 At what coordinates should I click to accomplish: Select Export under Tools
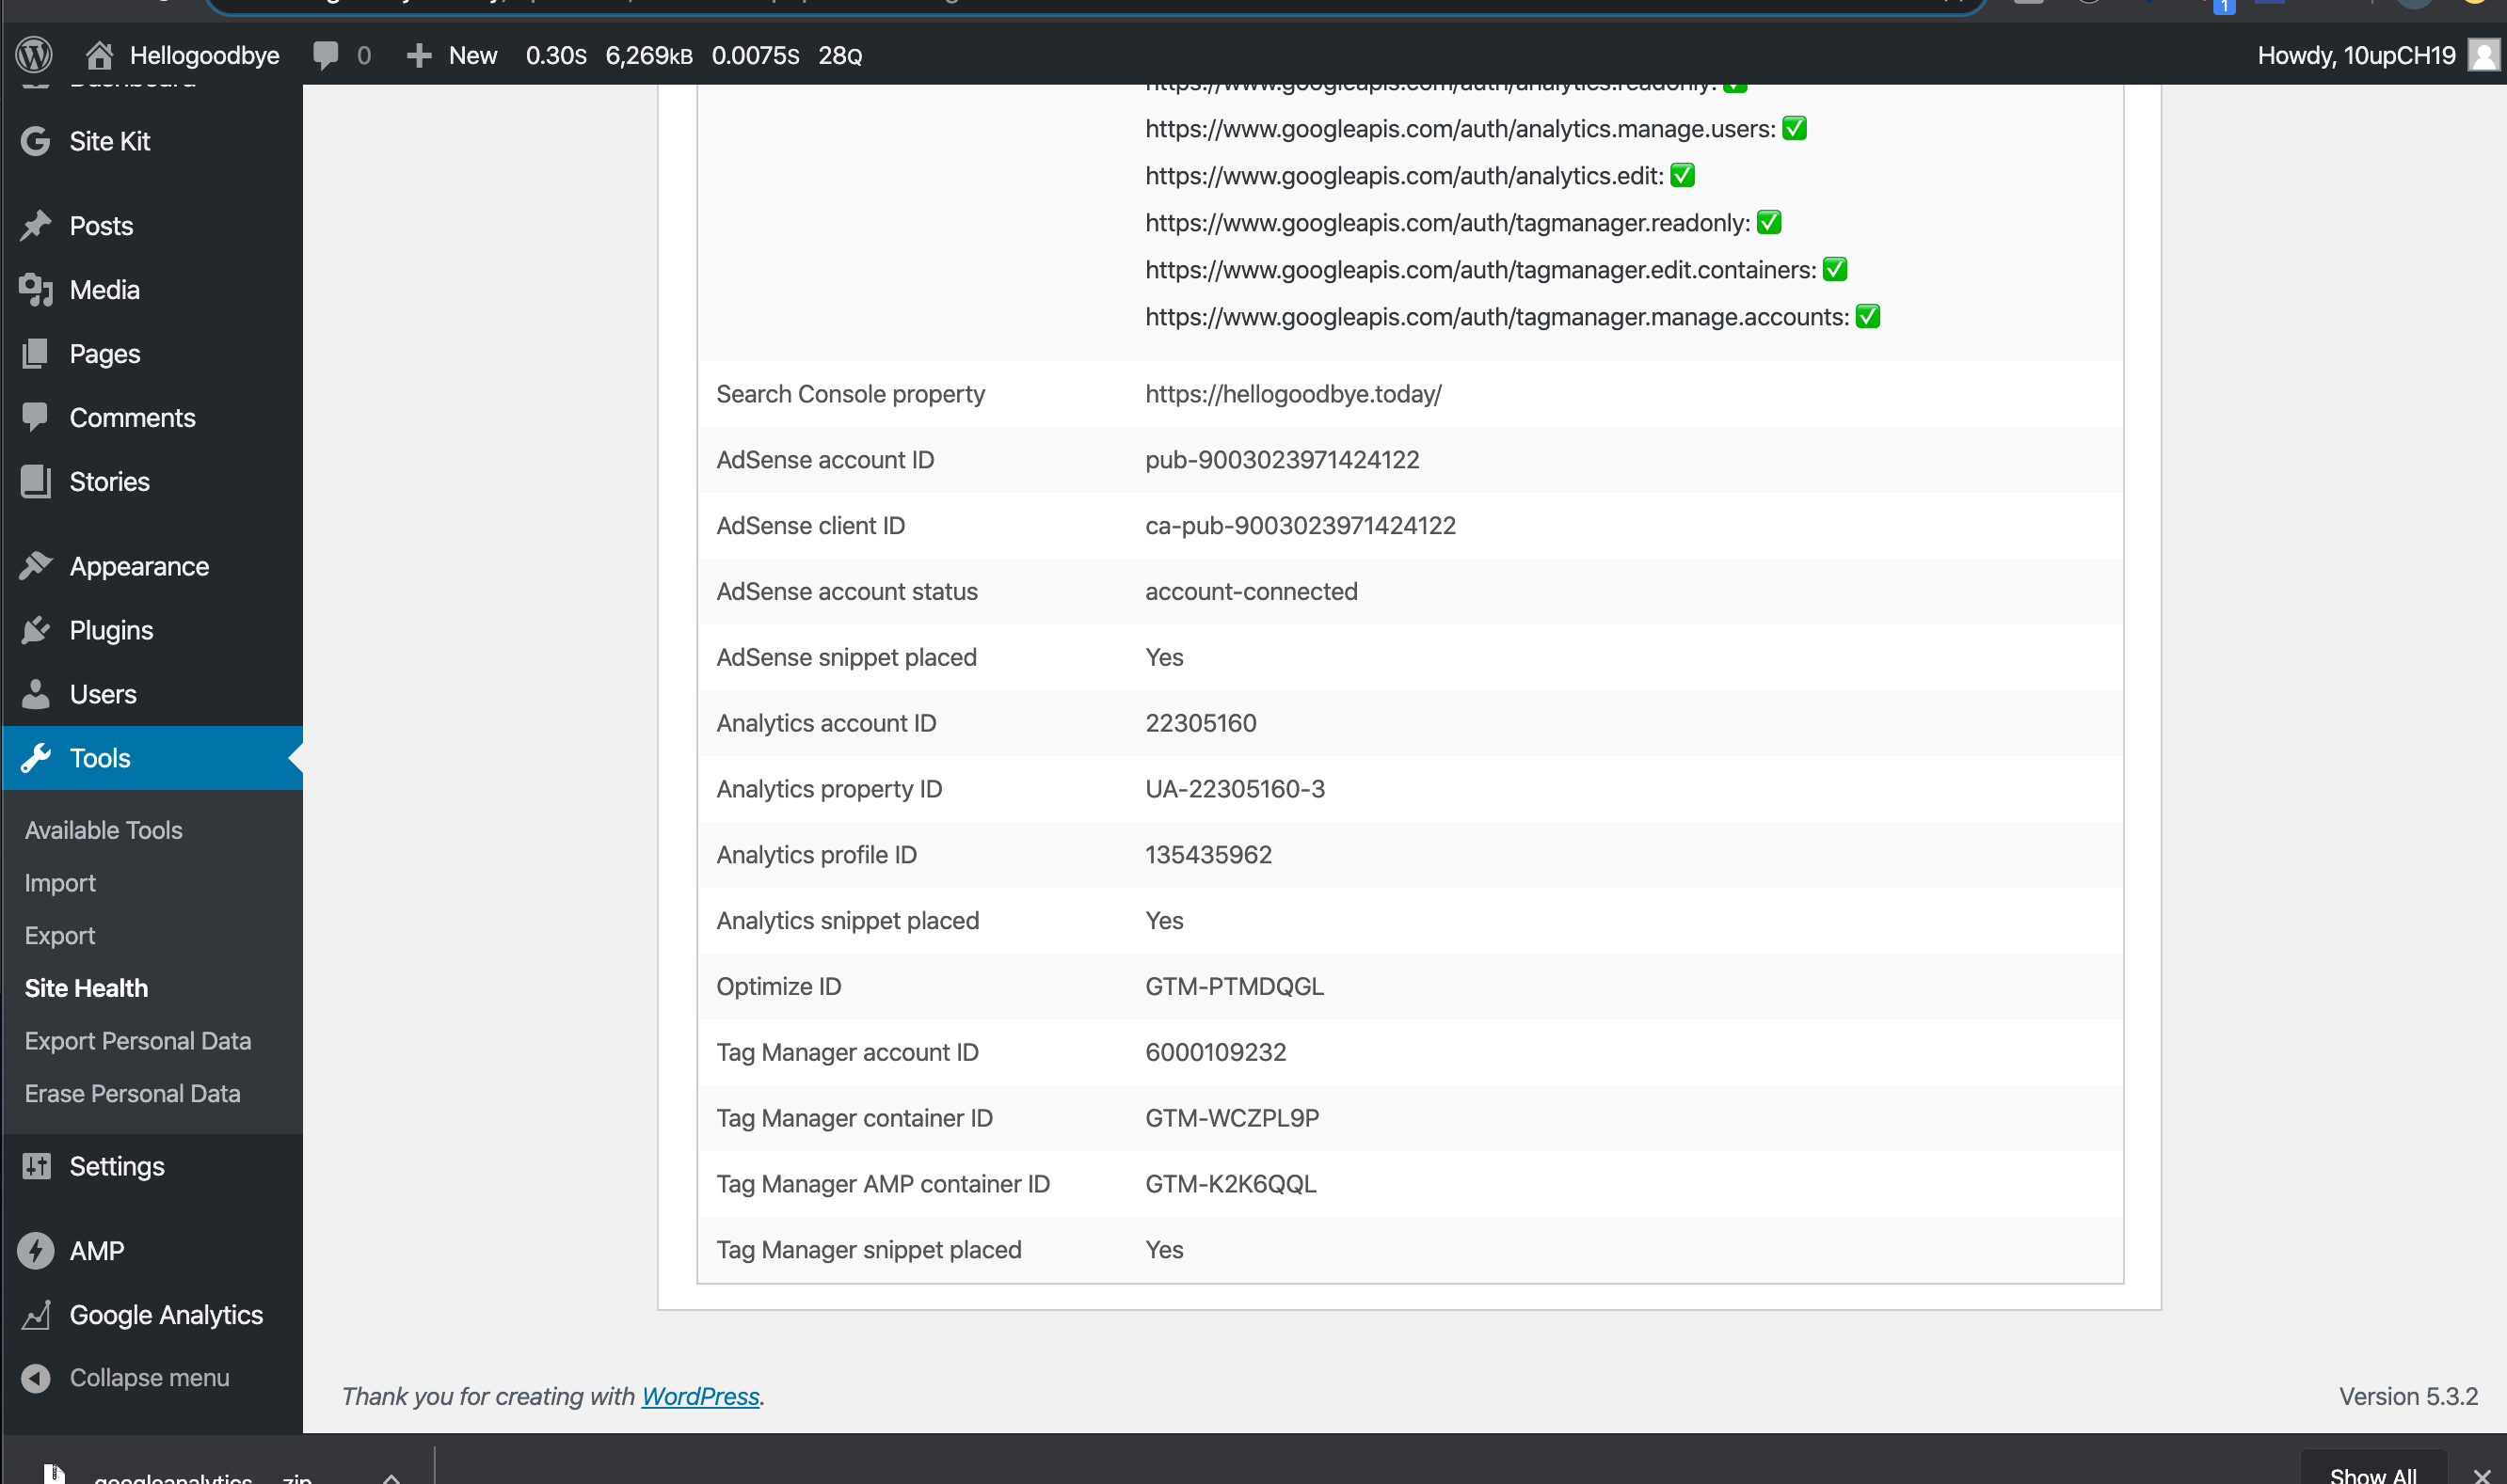pos(60,935)
